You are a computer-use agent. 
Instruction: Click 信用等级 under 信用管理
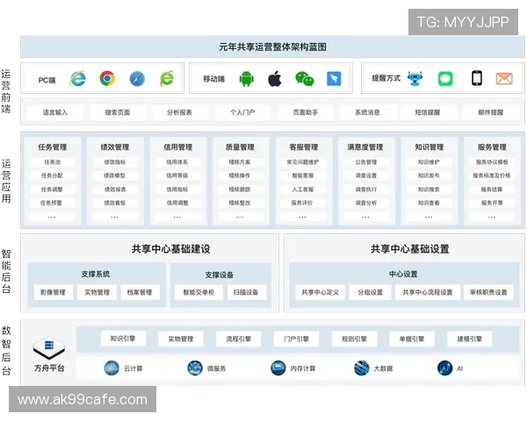pos(177,175)
